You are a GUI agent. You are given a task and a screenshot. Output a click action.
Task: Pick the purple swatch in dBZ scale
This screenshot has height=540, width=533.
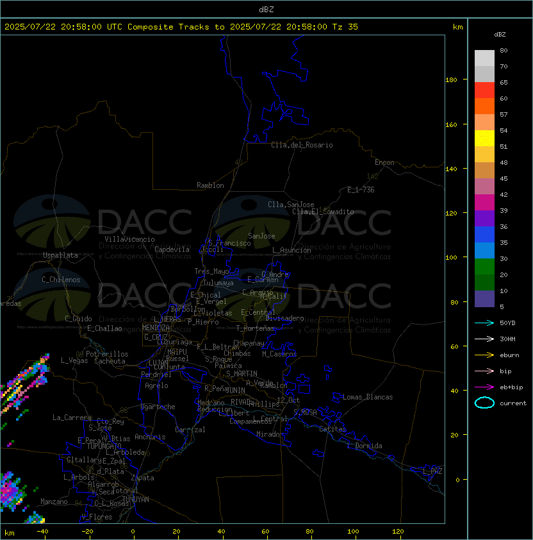coord(484,218)
